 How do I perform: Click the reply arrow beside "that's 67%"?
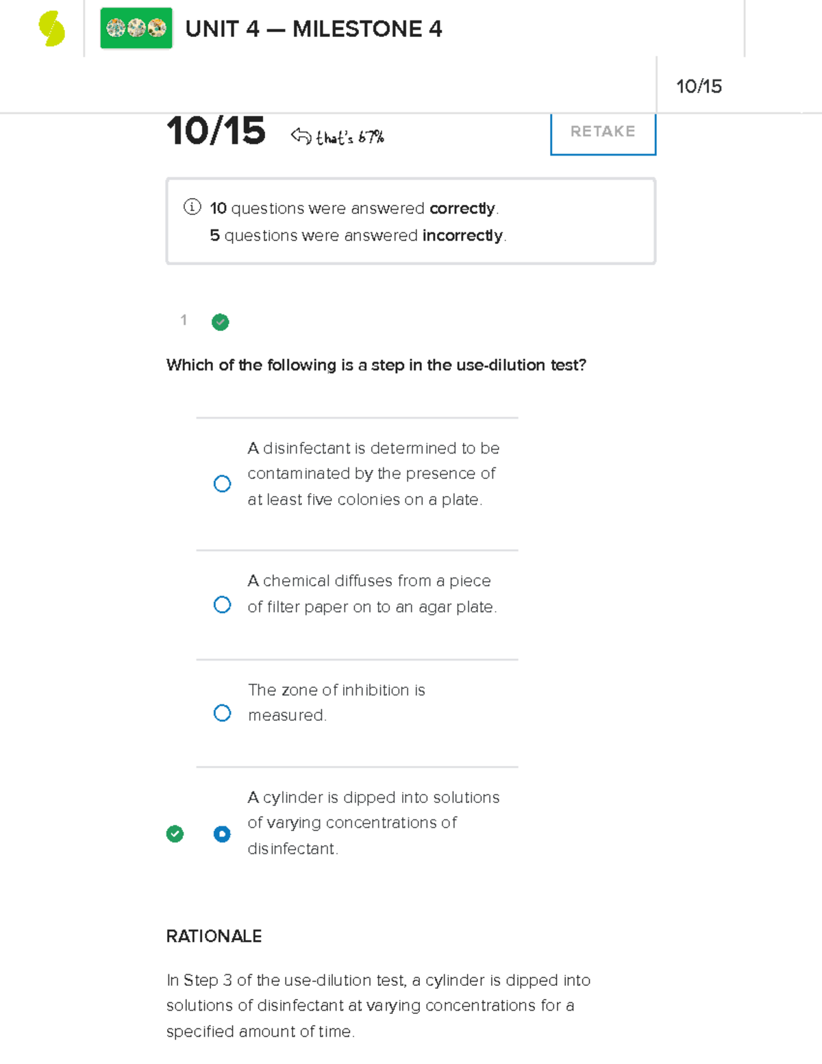point(301,136)
